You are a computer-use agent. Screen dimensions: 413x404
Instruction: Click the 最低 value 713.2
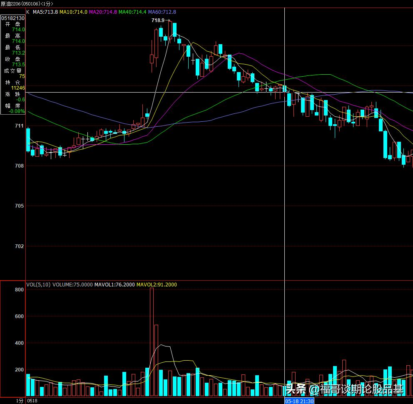point(18,53)
